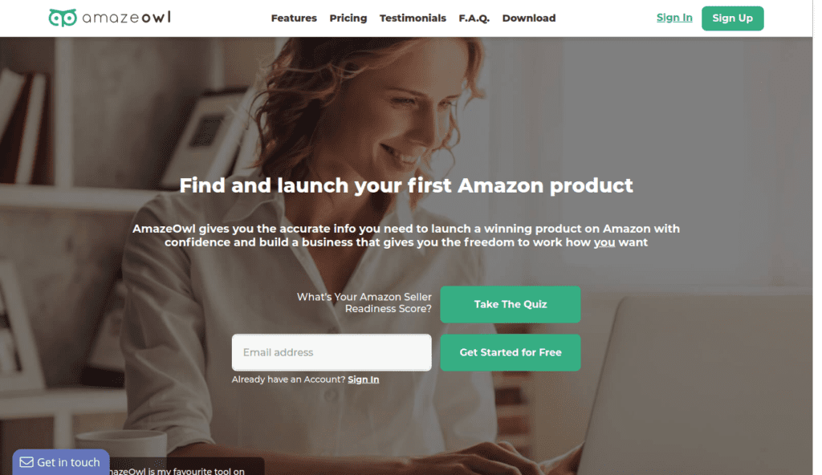Viewport: 822px width, 475px height.
Task: Click Sign In below the email field
Action: tap(364, 379)
